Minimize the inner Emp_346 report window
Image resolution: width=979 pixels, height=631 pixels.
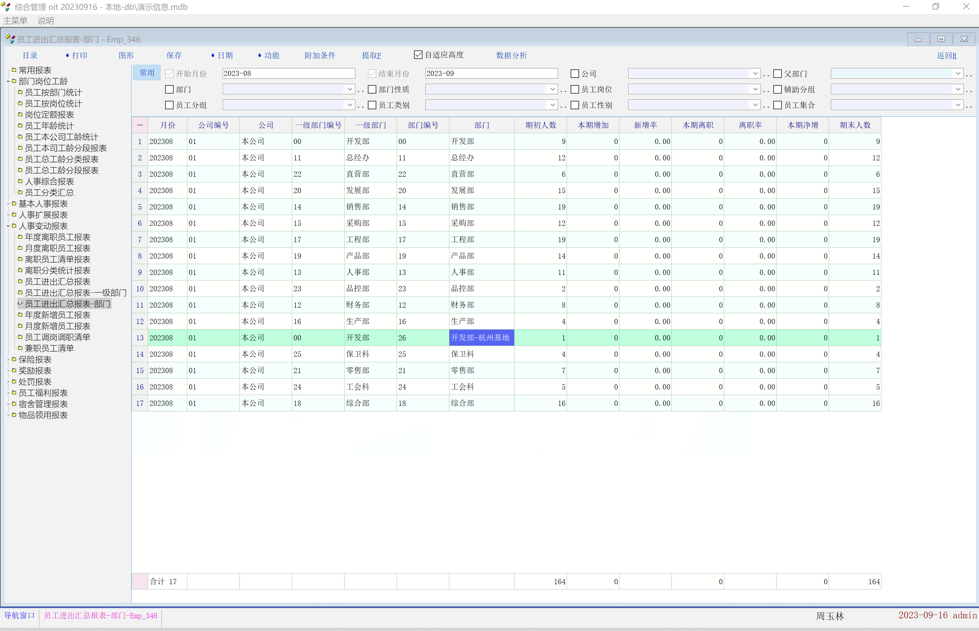tap(918, 39)
